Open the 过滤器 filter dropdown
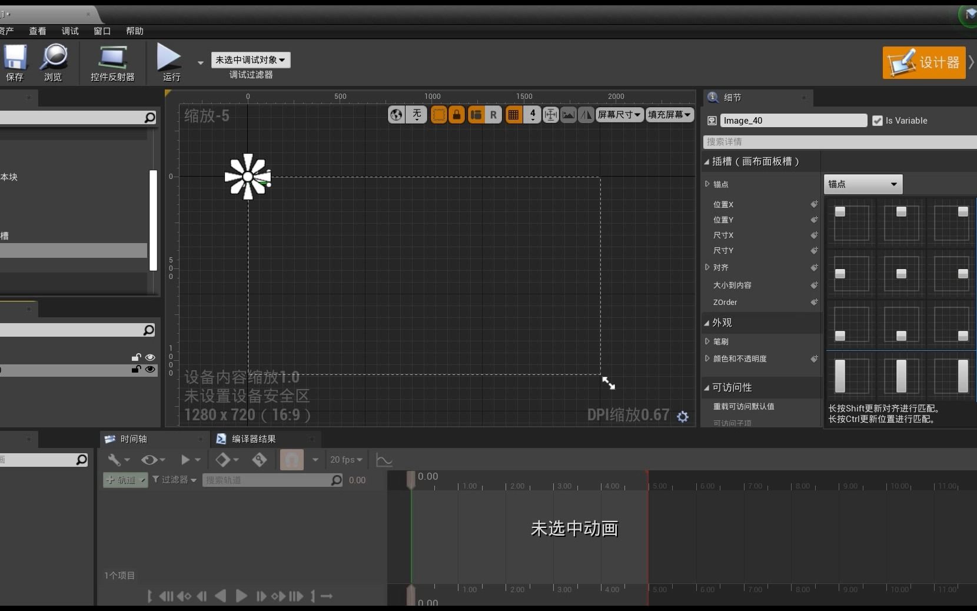 pyautogui.click(x=175, y=480)
